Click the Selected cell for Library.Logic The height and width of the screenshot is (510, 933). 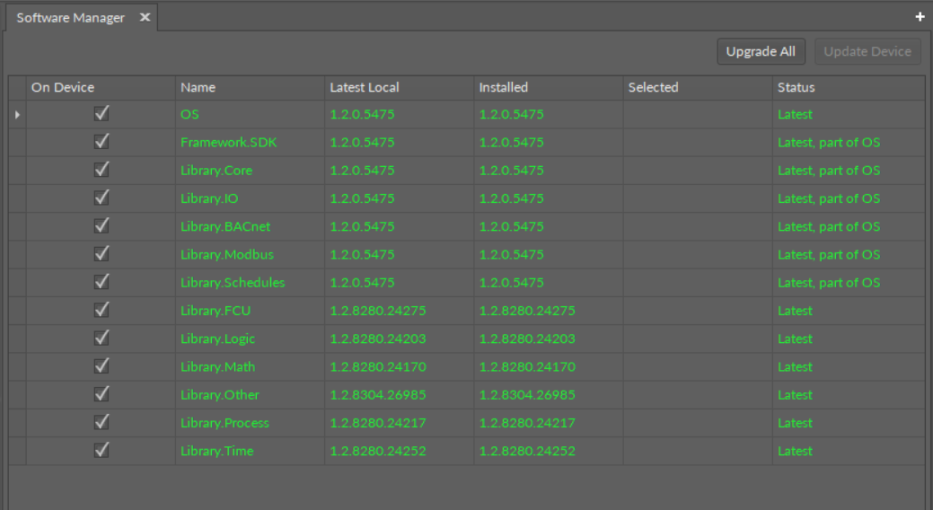pyautogui.click(x=698, y=339)
